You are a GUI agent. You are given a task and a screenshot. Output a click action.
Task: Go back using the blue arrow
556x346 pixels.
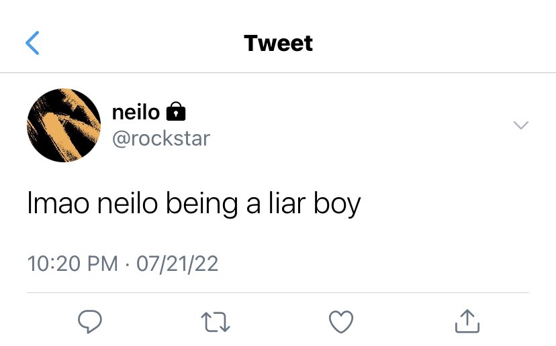tap(32, 43)
